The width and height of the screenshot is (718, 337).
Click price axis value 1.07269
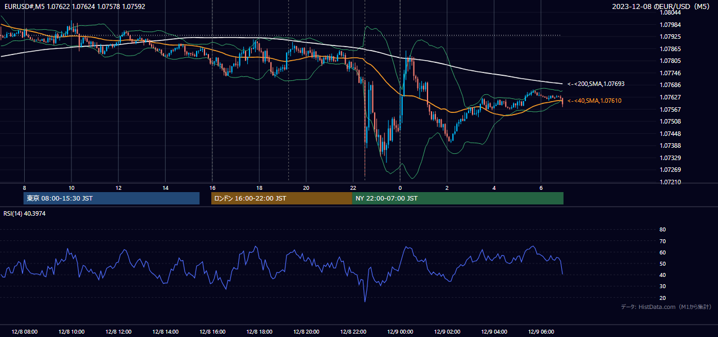[670, 170]
